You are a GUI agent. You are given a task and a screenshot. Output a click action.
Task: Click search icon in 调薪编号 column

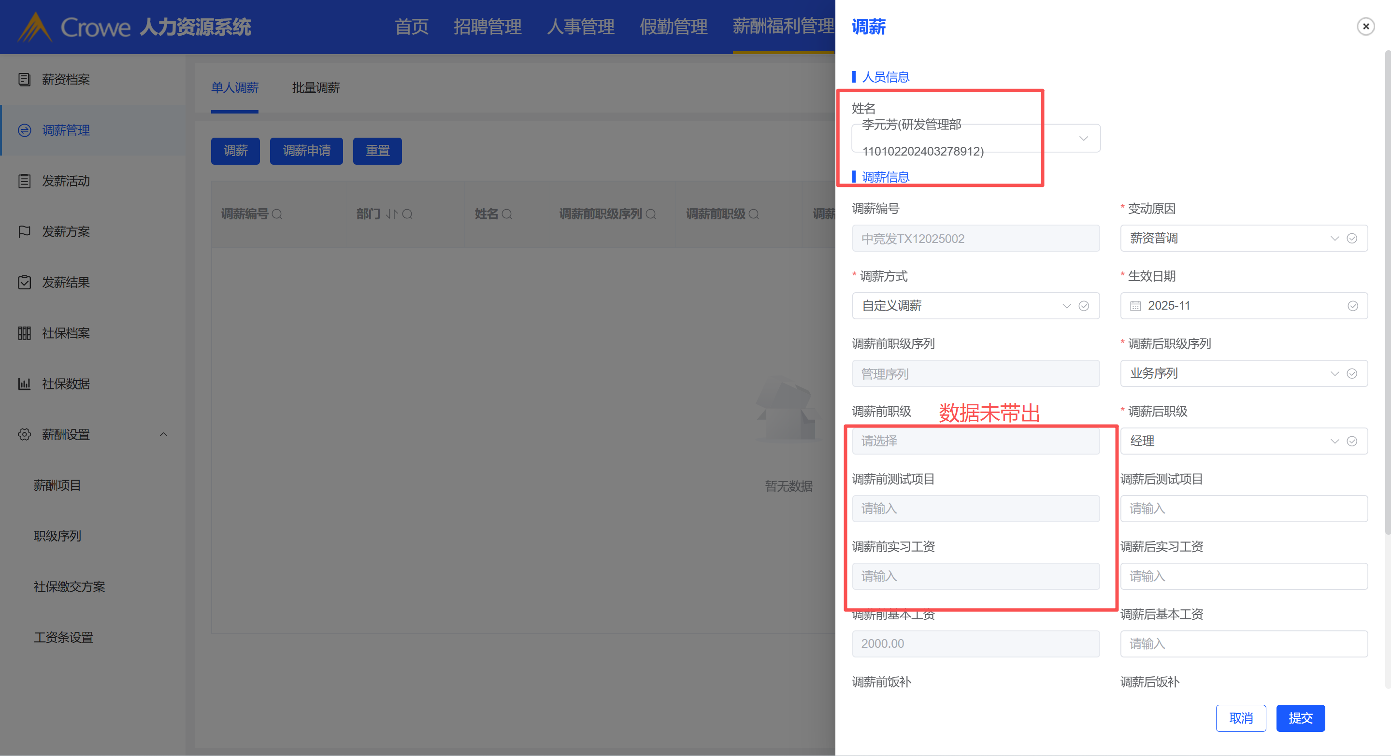click(277, 214)
